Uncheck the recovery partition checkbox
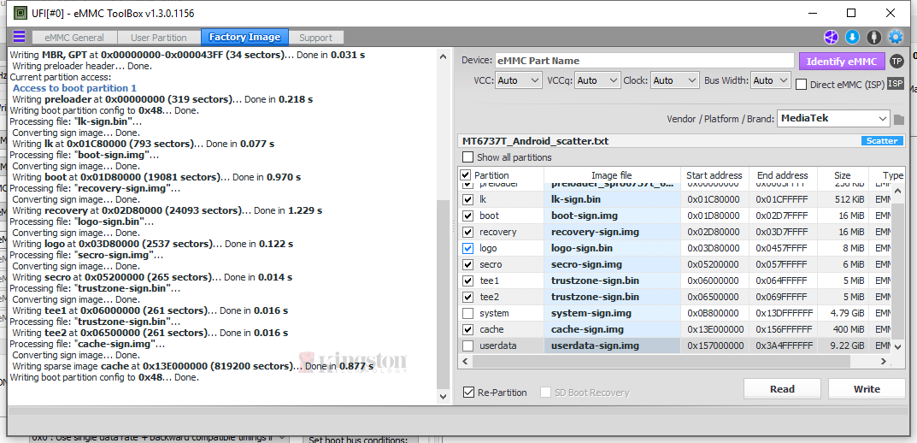The width and height of the screenshot is (917, 443). click(x=467, y=232)
